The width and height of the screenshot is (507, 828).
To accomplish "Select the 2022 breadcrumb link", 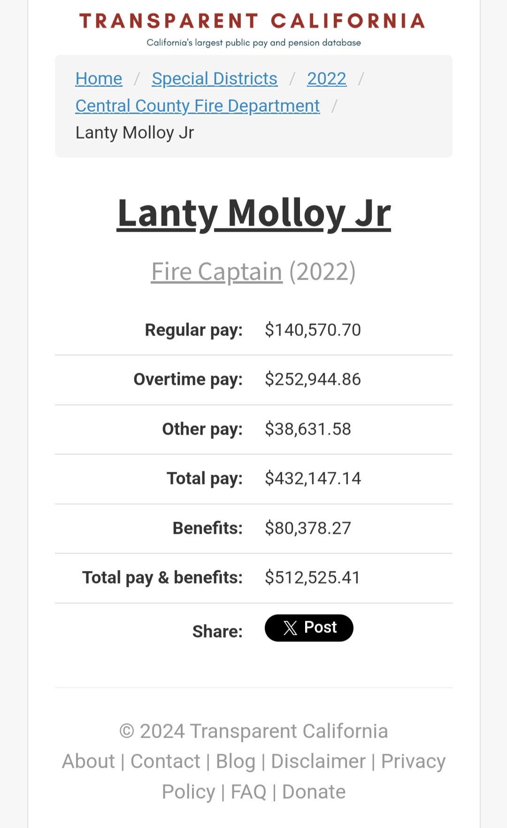I will 327,78.
